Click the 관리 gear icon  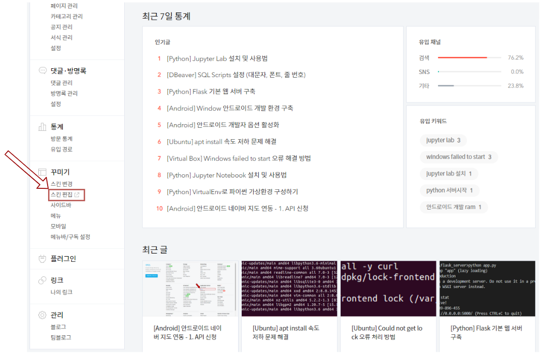point(42,315)
